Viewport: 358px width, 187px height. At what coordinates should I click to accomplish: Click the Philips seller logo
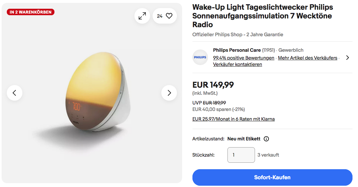(200, 57)
